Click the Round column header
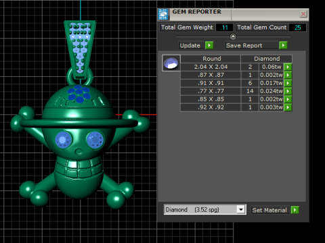325x243 pixels. point(211,59)
